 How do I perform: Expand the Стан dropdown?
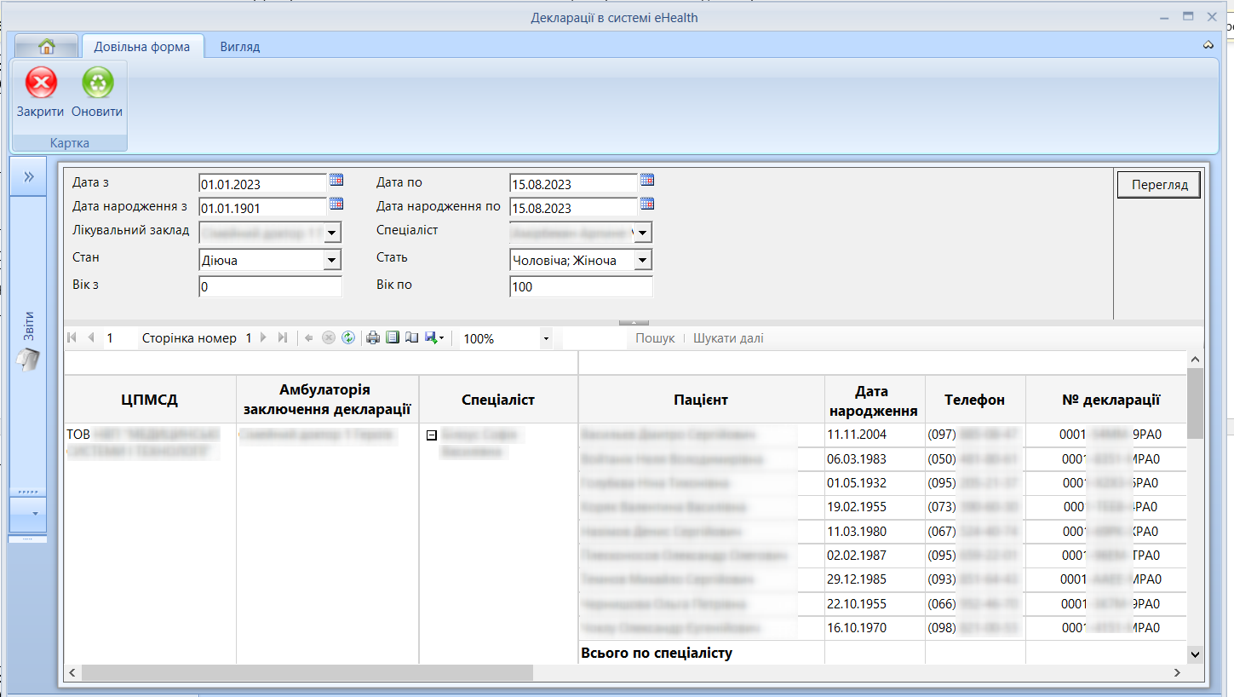click(332, 260)
